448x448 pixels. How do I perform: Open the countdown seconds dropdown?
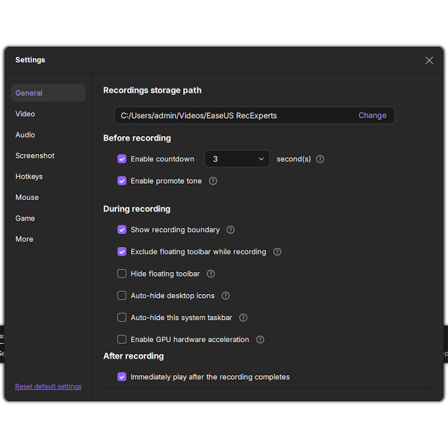[x=237, y=159]
